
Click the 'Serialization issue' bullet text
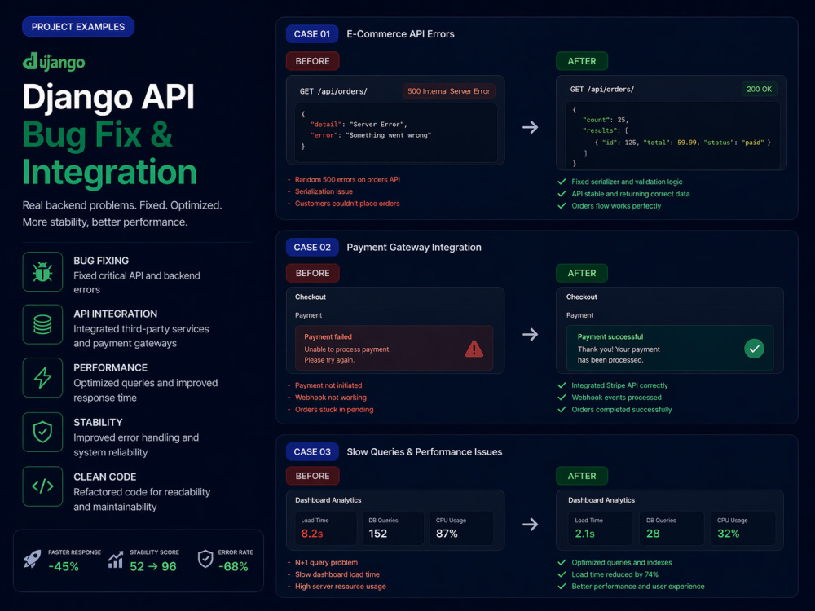(x=324, y=191)
